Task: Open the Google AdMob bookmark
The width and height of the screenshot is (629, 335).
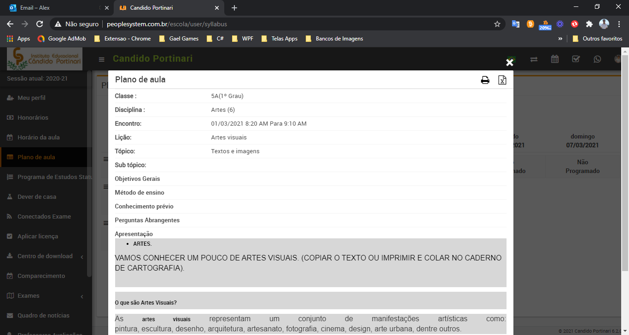Action: [x=62, y=39]
